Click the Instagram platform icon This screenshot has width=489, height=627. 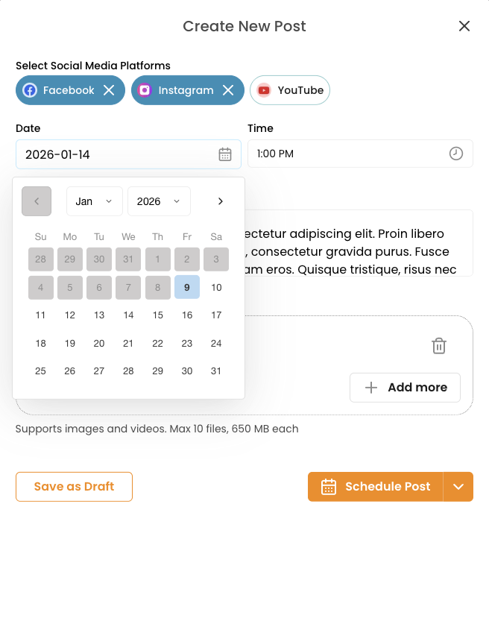pyautogui.click(x=144, y=89)
